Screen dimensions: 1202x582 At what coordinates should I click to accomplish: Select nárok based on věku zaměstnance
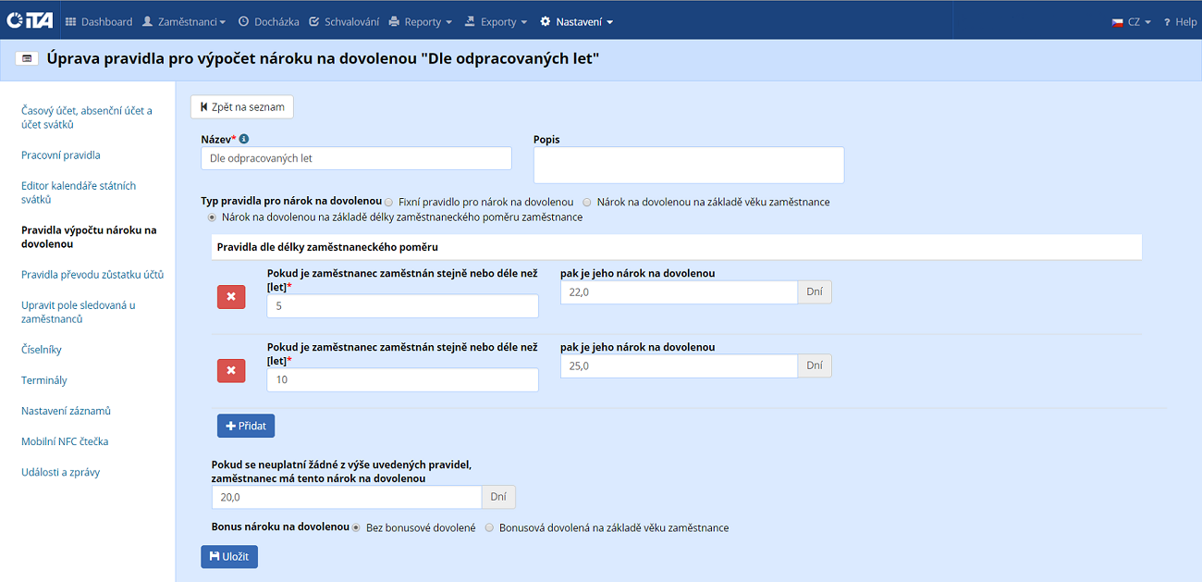pyautogui.click(x=587, y=202)
